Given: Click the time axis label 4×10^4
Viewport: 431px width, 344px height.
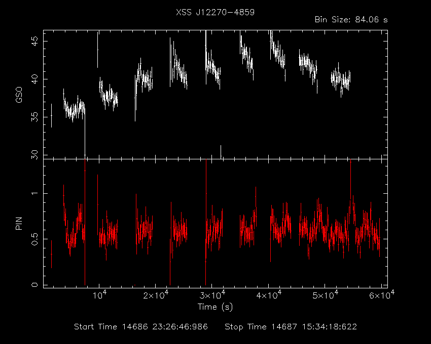Looking at the screenshot, I should click(269, 295).
